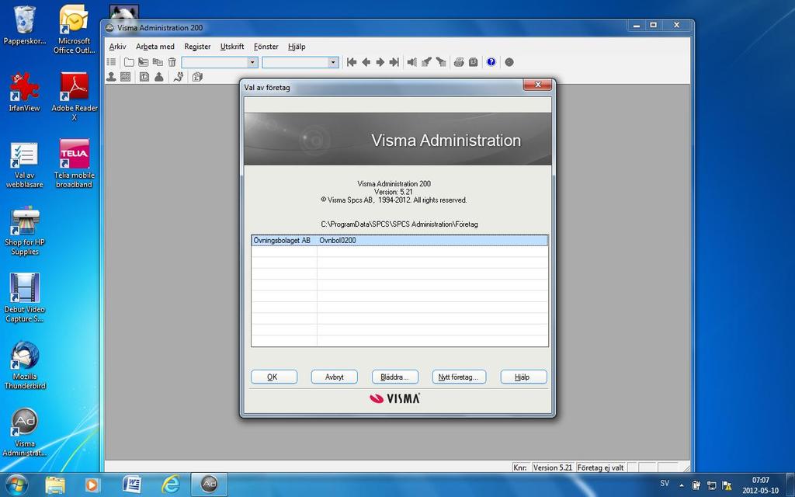Click the Action Center flag tray icon
The height and width of the screenshot is (497, 795).
727,485
